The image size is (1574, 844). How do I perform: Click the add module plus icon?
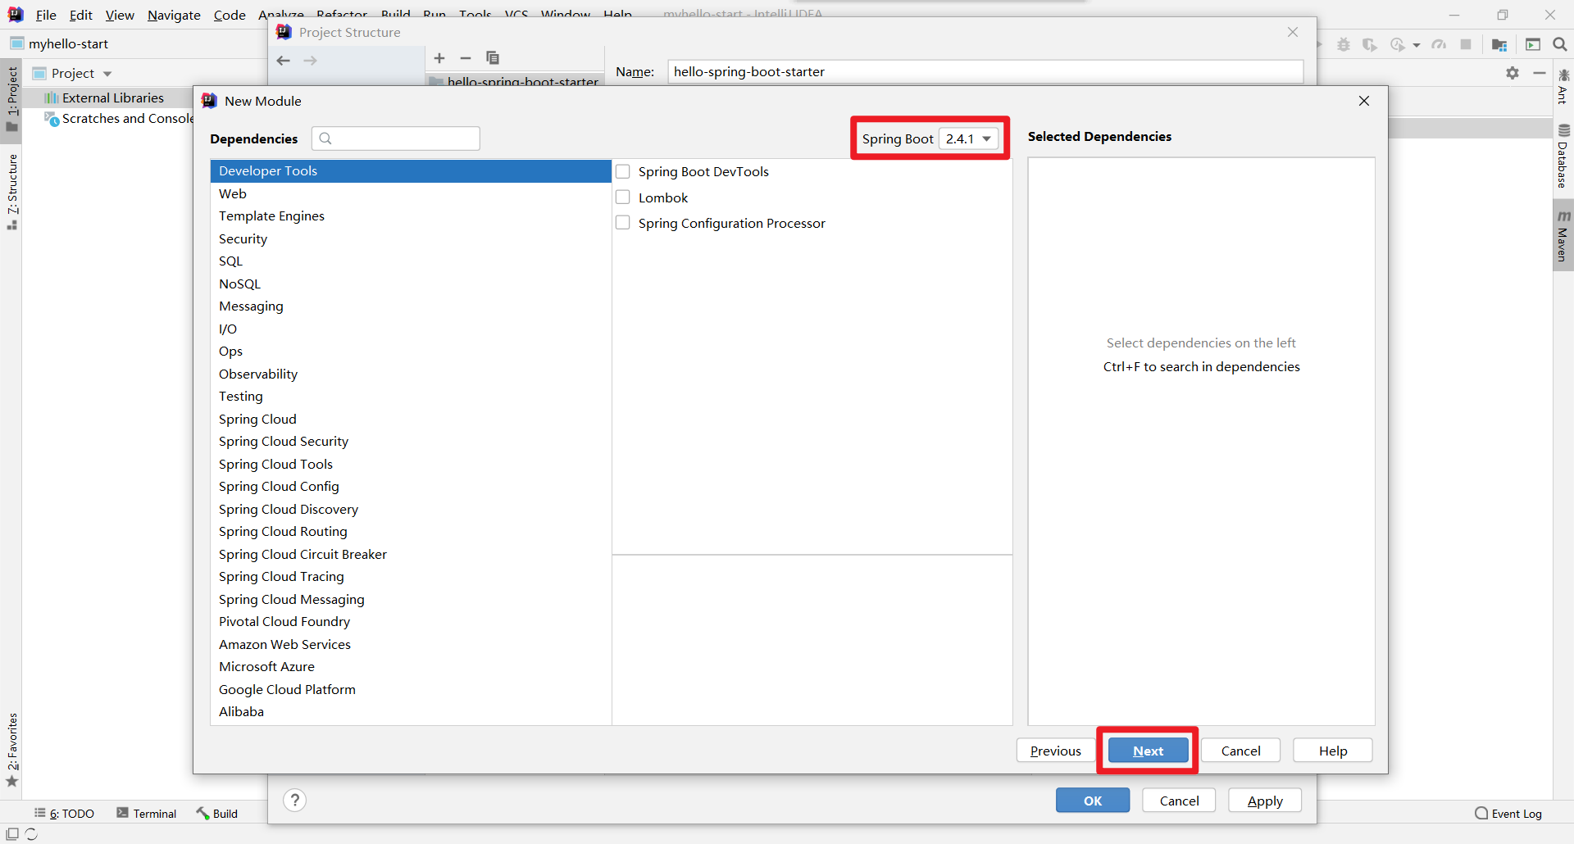point(439,58)
